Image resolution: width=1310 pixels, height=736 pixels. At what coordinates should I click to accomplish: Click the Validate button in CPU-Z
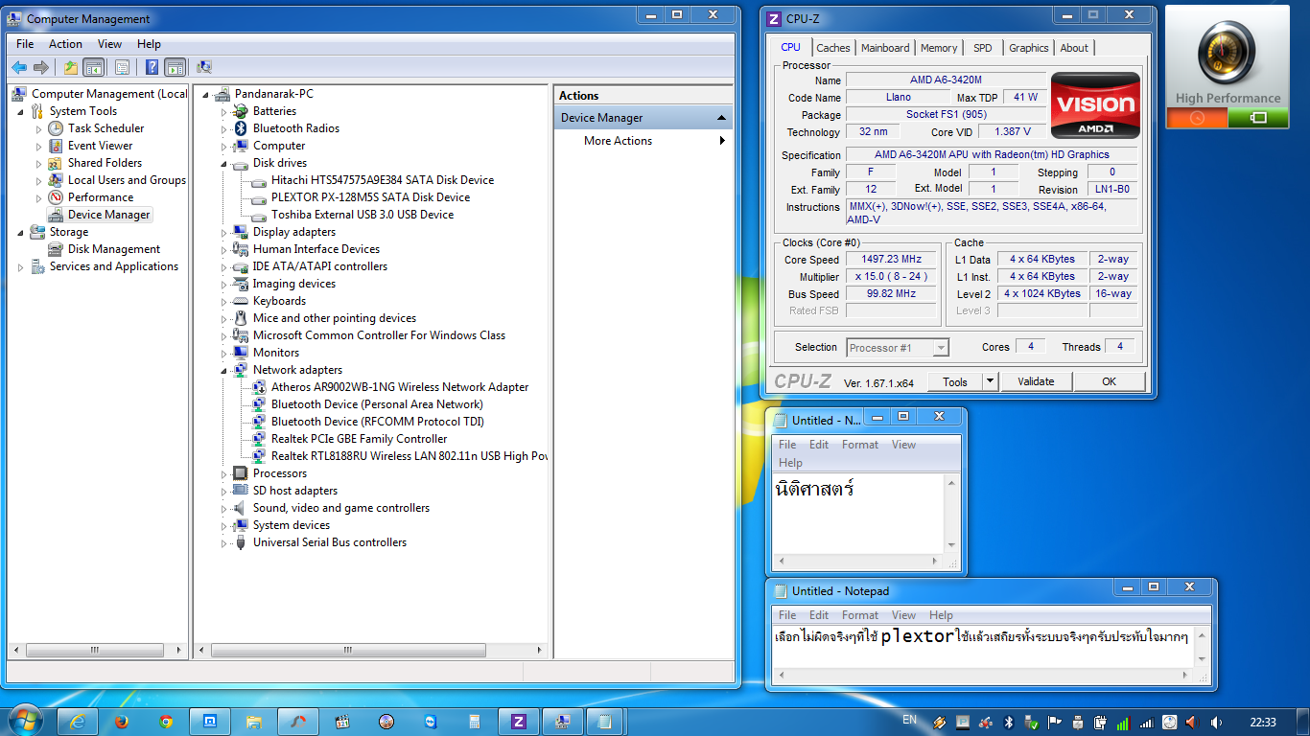click(1036, 381)
